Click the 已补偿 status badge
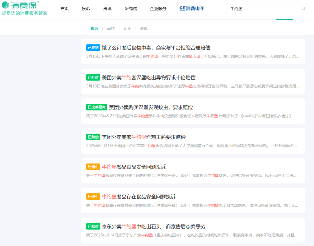314x246 pixels. click(93, 77)
